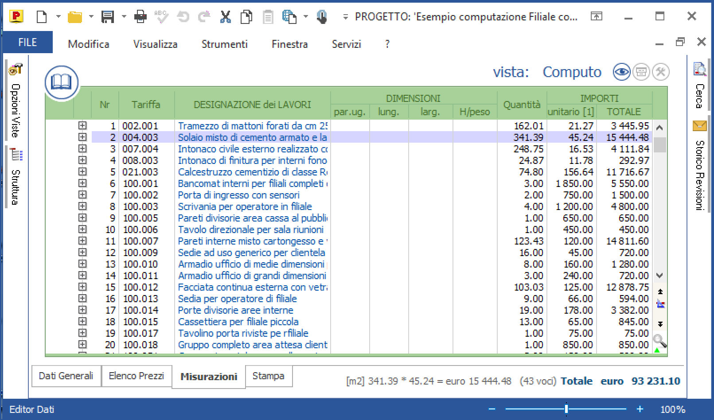The width and height of the screenshot is (714, 420).
Task: Open the Servizi menu
Action: coord(347,44)
